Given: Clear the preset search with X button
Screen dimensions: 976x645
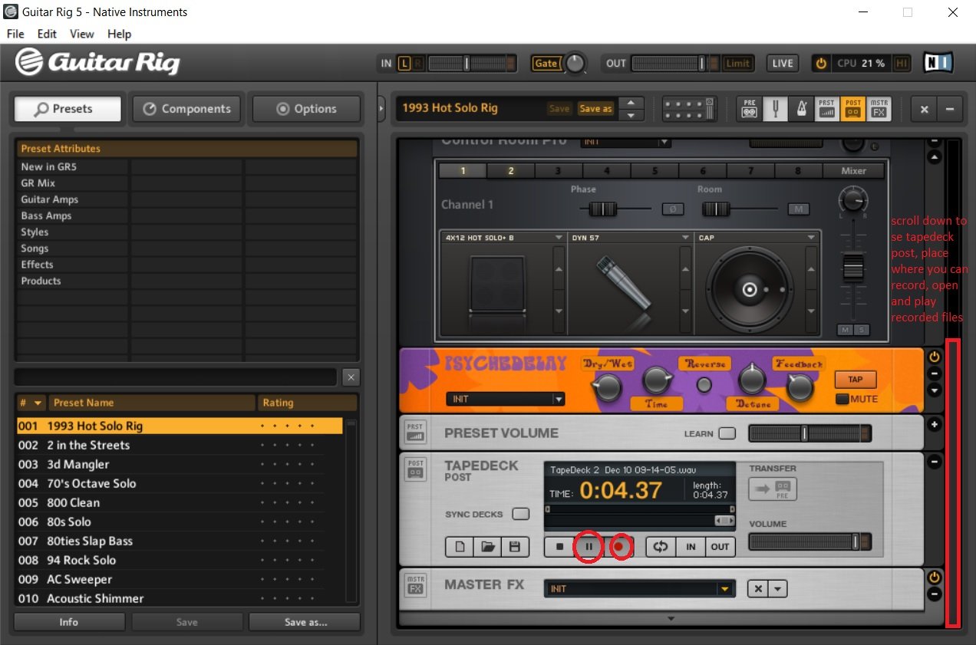Looking at the screenshot, I should click(350, 377).
